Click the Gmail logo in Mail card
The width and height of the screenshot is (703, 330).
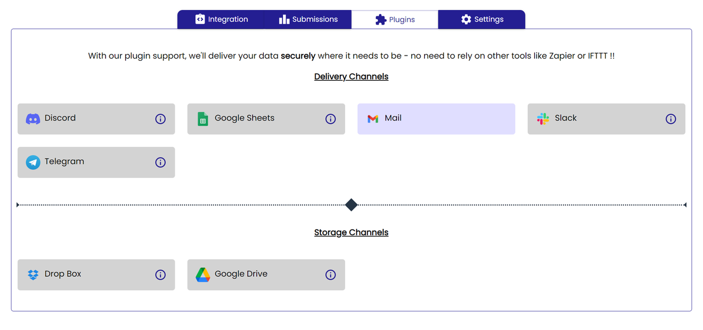tap(373, 119)
